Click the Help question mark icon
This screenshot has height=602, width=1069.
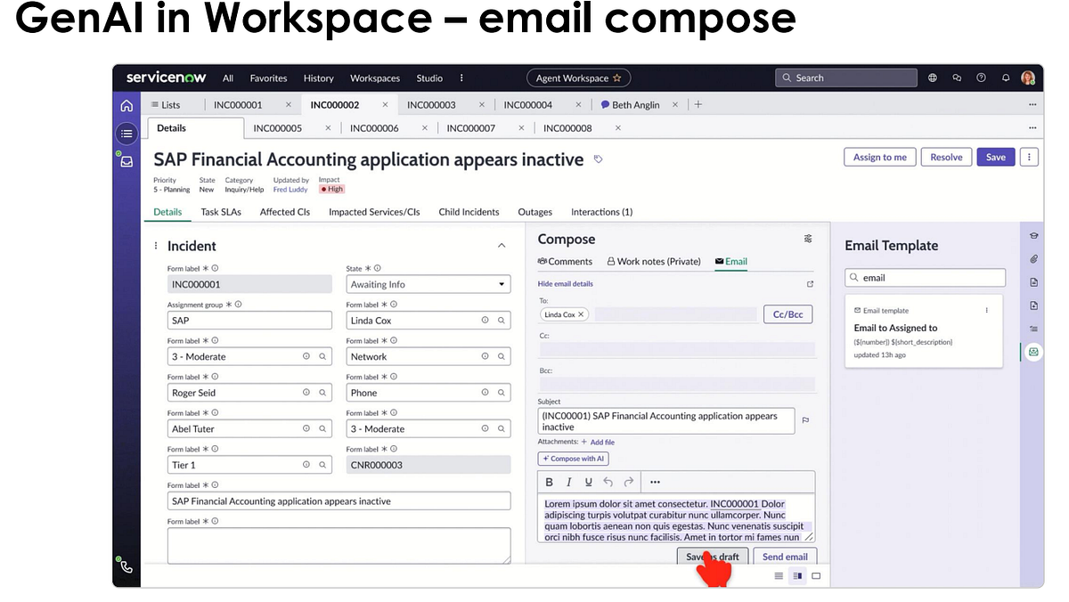tap(981, 77)
